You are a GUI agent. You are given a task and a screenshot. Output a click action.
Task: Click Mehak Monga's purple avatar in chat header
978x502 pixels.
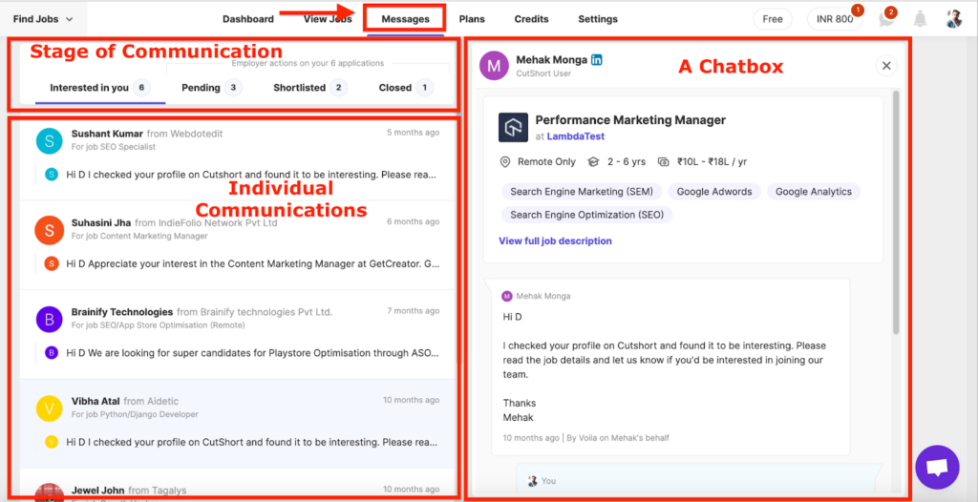[x=494, y=66]
